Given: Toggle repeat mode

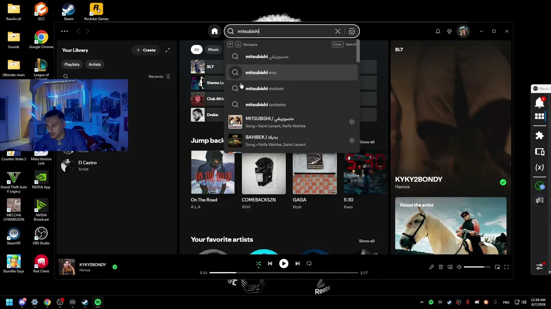Looking at the screenshot, I should pos(309,264).
